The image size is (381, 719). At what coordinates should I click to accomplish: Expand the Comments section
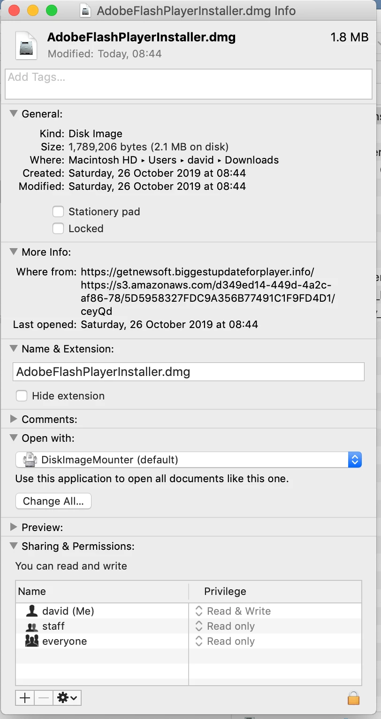(14, 419)
